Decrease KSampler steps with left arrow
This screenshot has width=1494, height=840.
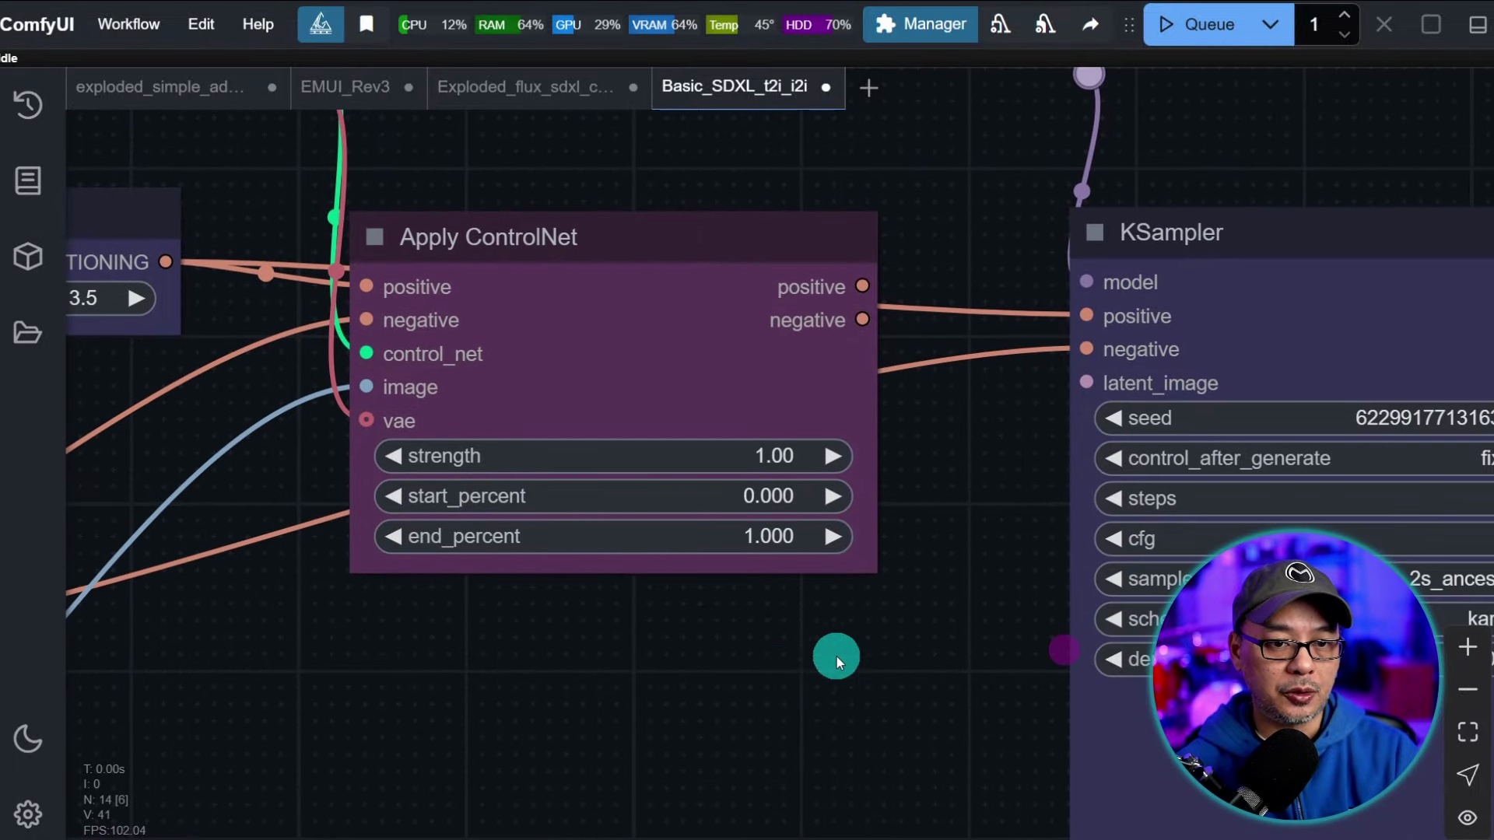[1113, 499]
